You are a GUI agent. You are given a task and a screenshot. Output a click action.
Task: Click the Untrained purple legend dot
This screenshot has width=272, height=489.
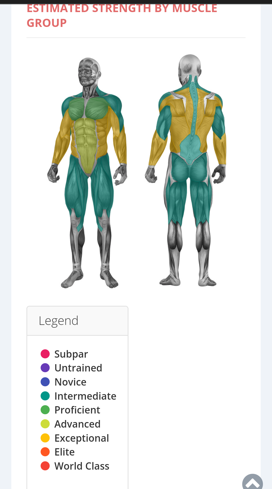[x=45, y=368]
